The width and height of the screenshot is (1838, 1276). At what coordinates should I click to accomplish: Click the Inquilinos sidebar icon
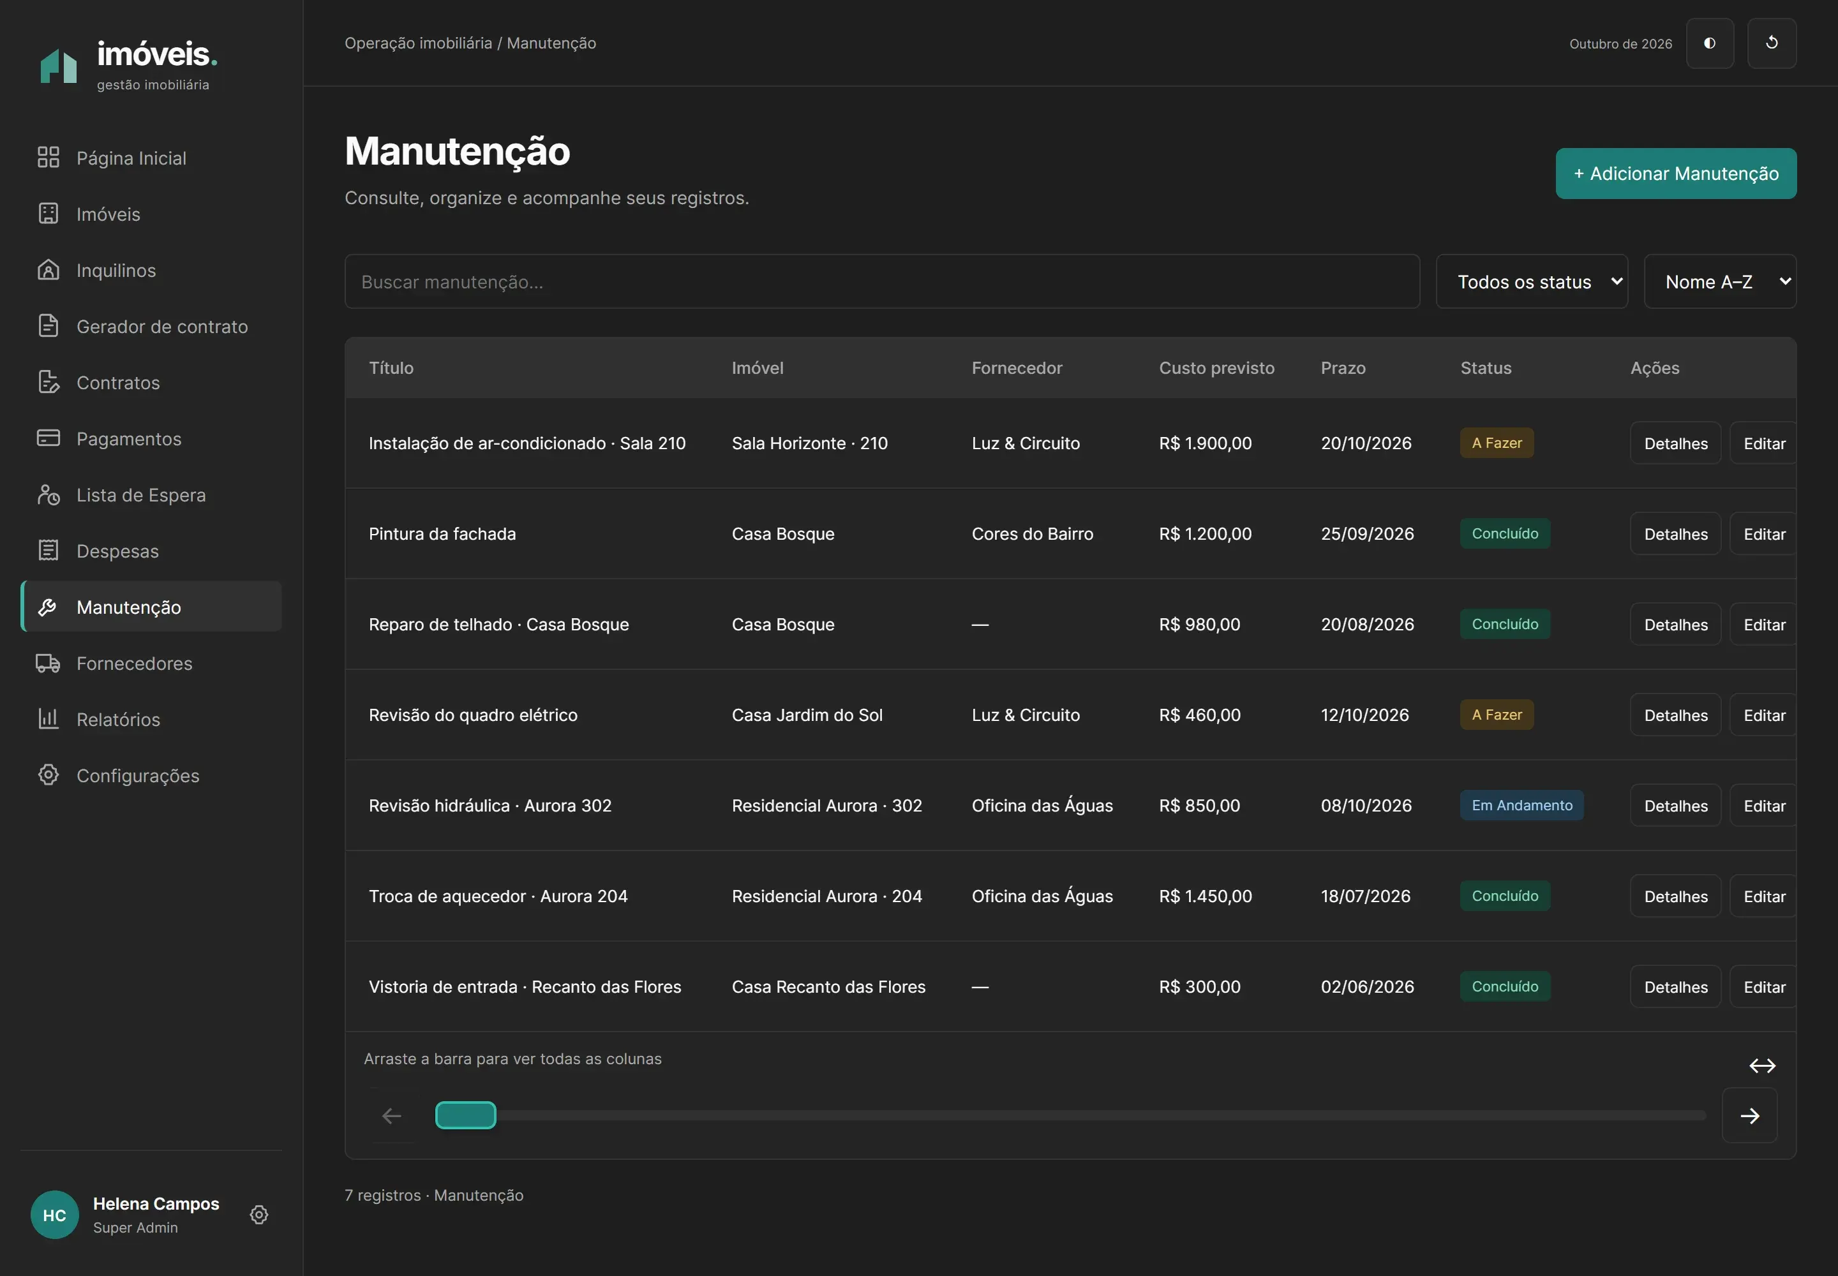point(49,269)
